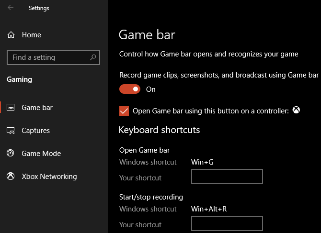Click the Xbox controller button icon
Screen dimensions: 321x233
[x=296, y=110]
